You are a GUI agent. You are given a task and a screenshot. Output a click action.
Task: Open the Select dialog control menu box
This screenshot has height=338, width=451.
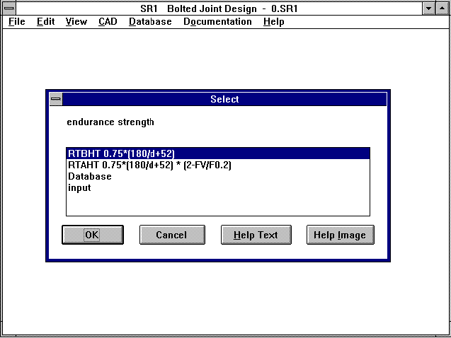click(x=56, y=100)
